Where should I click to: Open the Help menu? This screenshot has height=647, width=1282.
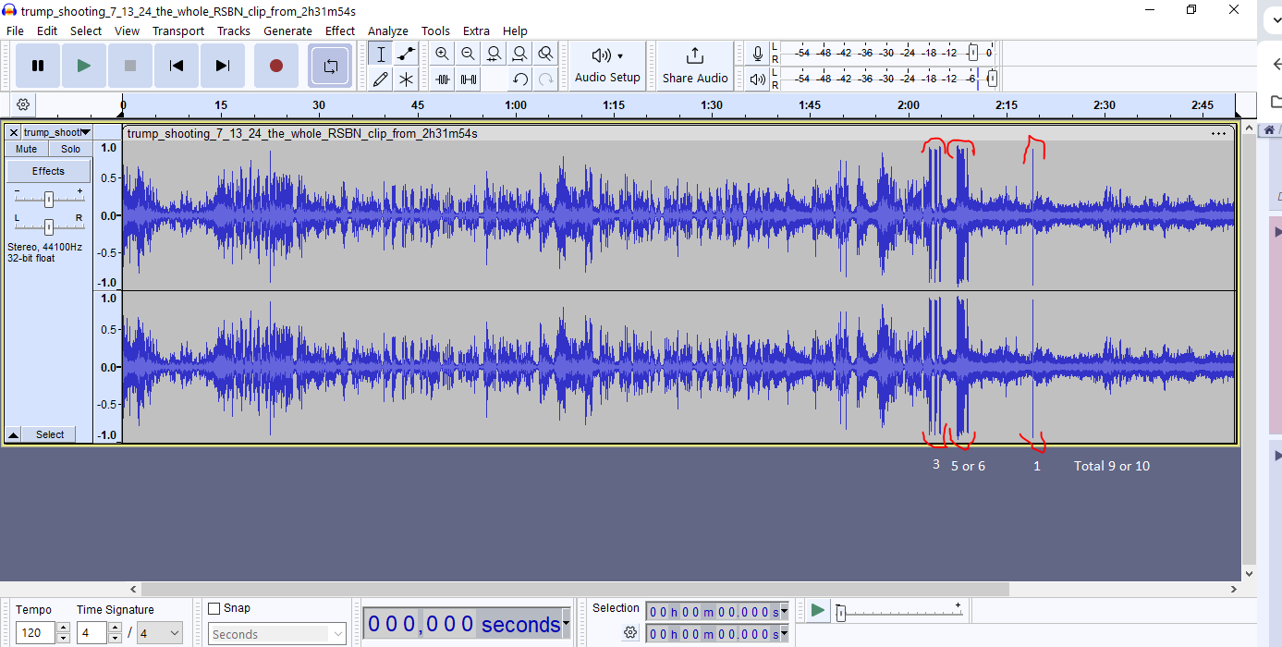(x=515, y=31)
